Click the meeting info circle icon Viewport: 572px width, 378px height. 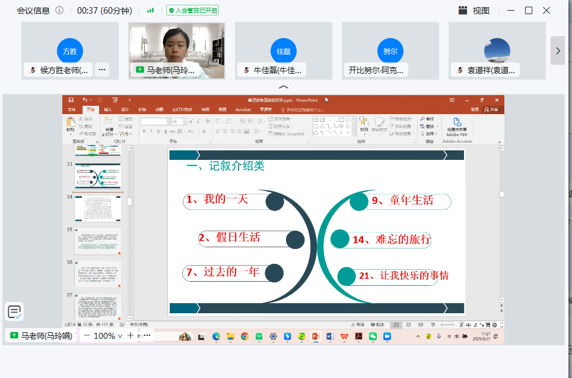pyautogui.click(x=59, y=10)
